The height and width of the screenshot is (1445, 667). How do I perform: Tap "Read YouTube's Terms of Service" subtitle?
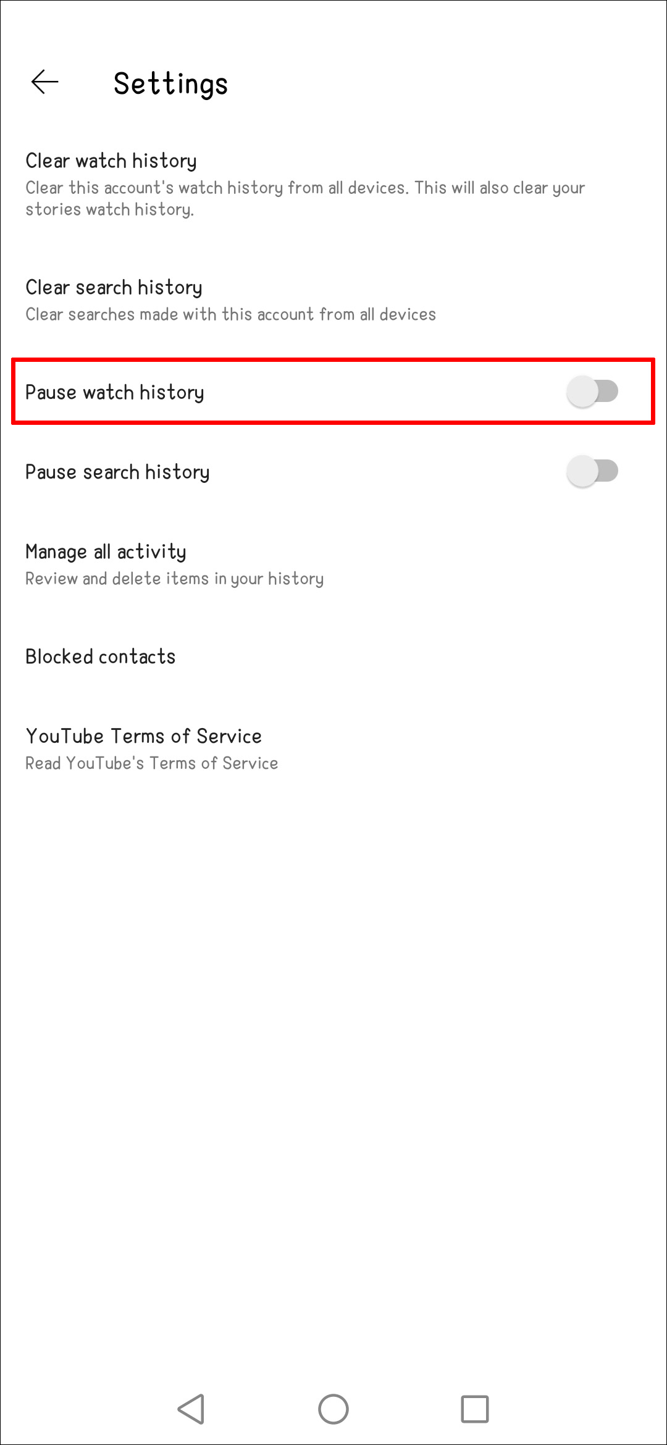pyautogui.click(x=151, y=764)
